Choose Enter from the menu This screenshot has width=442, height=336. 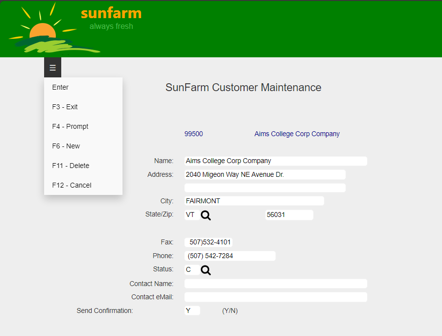(x=83, y=87)
